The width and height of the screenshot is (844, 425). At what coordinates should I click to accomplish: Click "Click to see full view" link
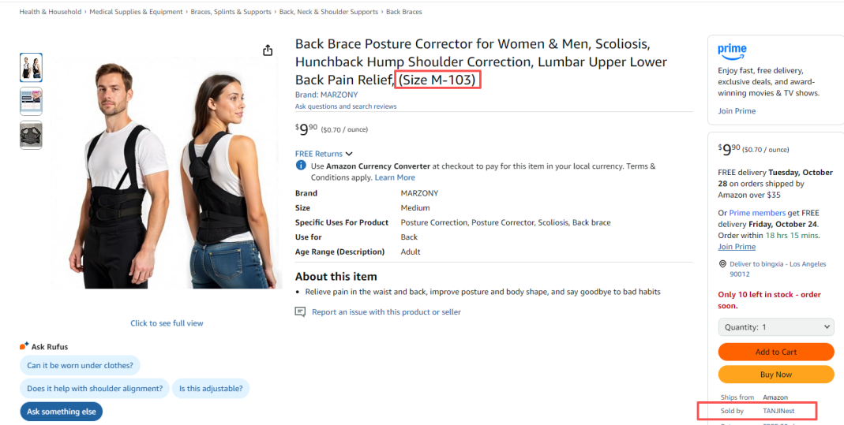[167, 323]
